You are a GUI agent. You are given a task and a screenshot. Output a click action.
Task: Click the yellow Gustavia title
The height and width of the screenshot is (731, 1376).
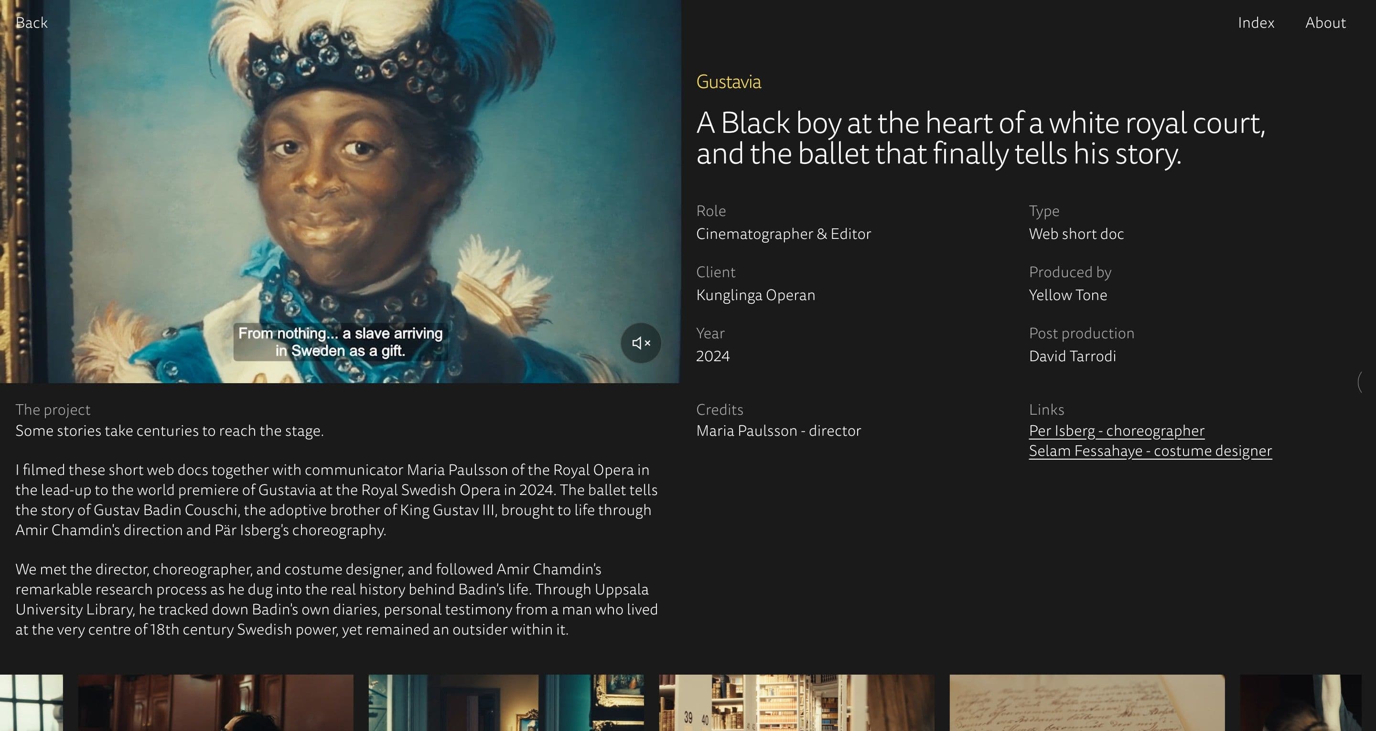729,82
